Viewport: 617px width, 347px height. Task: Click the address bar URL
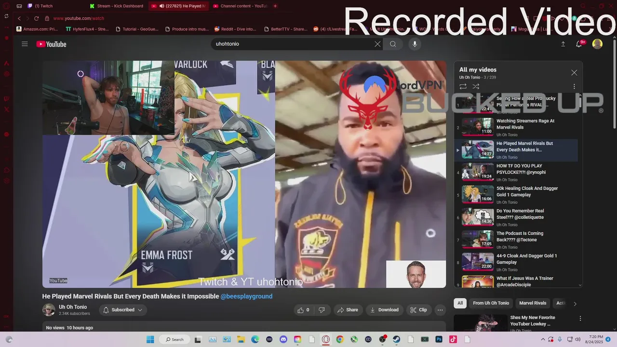[79, 18]
